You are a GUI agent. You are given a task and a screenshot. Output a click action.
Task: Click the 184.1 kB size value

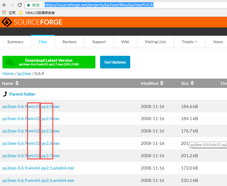[x=189, y=119]
